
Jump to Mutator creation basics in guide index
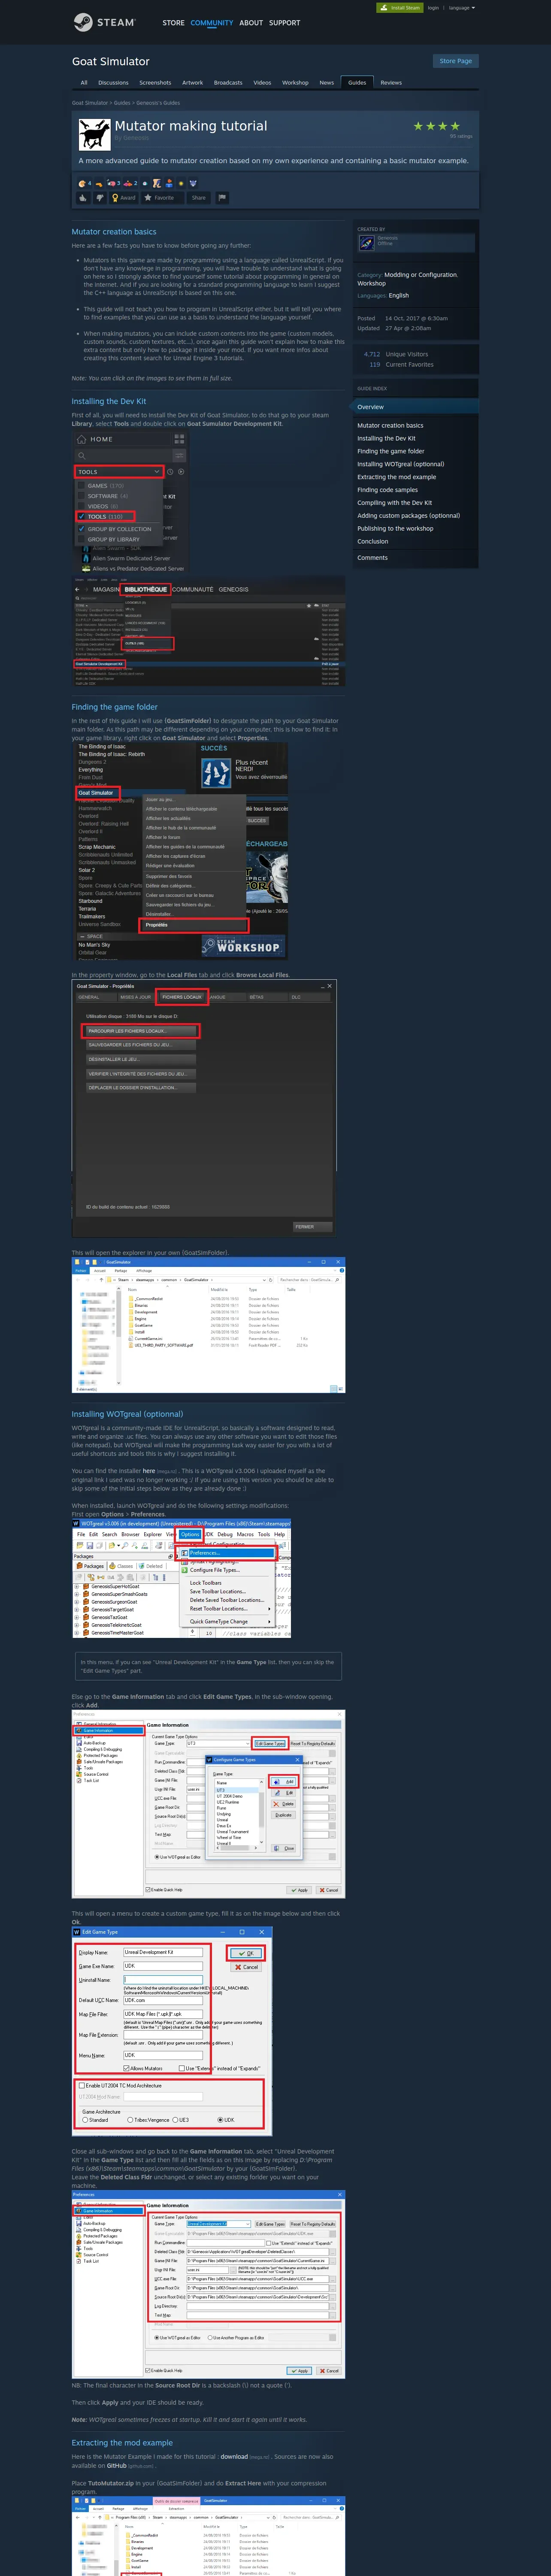point(390,426)
